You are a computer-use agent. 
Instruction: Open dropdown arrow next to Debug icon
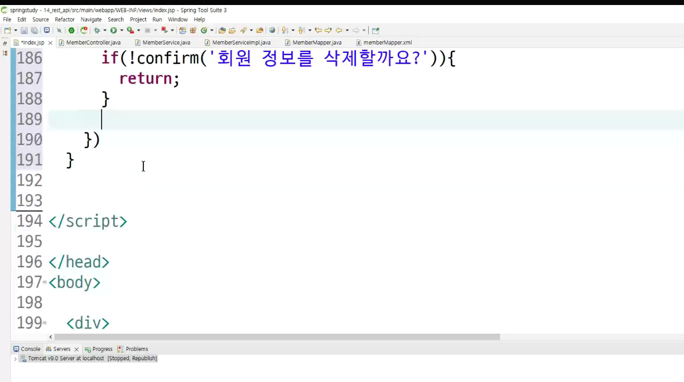[105, 31]
